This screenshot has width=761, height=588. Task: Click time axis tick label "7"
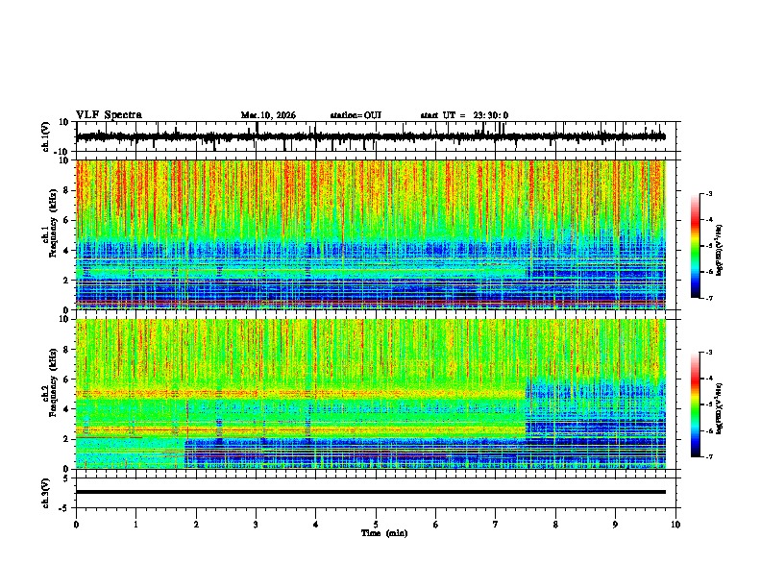point(496,525)
